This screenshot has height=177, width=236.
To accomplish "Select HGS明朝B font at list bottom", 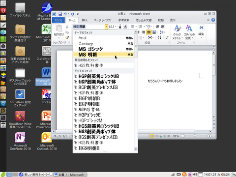I will 103,148.
